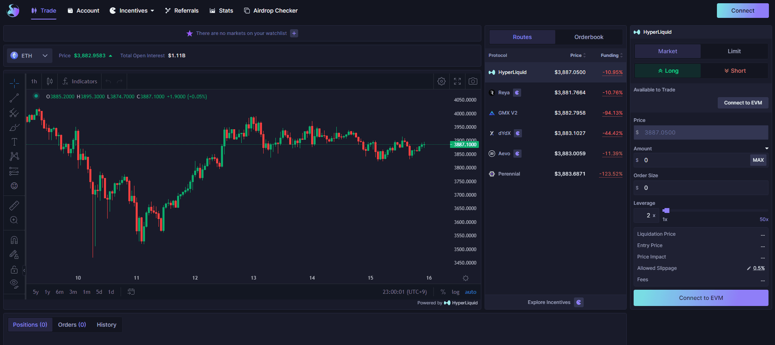775x345 pixels.
Task: Select the brush drawing tool
Action: 14,127
